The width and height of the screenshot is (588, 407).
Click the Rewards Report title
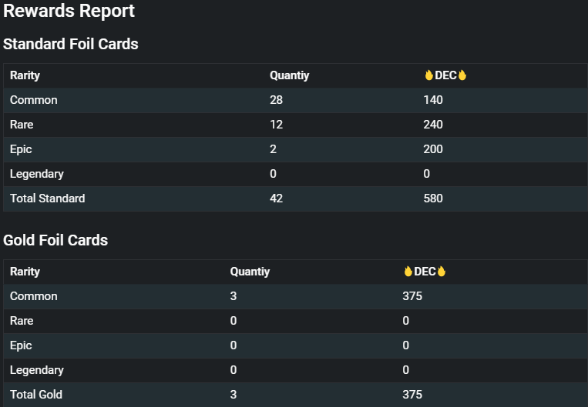tap(69, 11)
